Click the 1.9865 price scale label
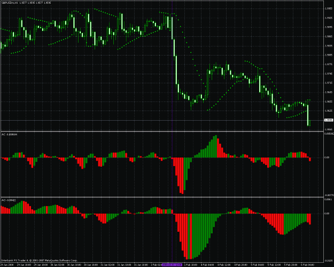 [x=329, y=36]
